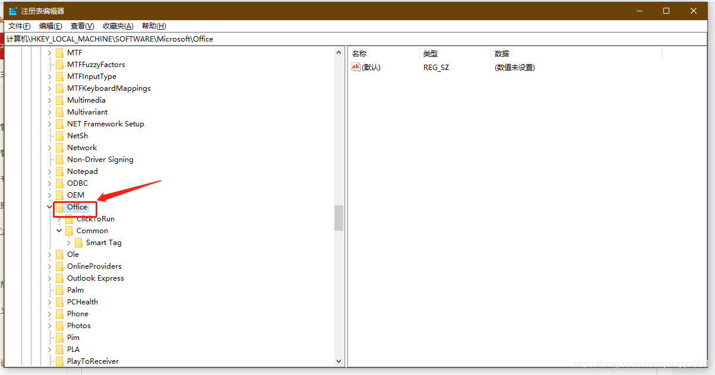
Task: Open the 文件(F) menu
Action: coord(20,26)
